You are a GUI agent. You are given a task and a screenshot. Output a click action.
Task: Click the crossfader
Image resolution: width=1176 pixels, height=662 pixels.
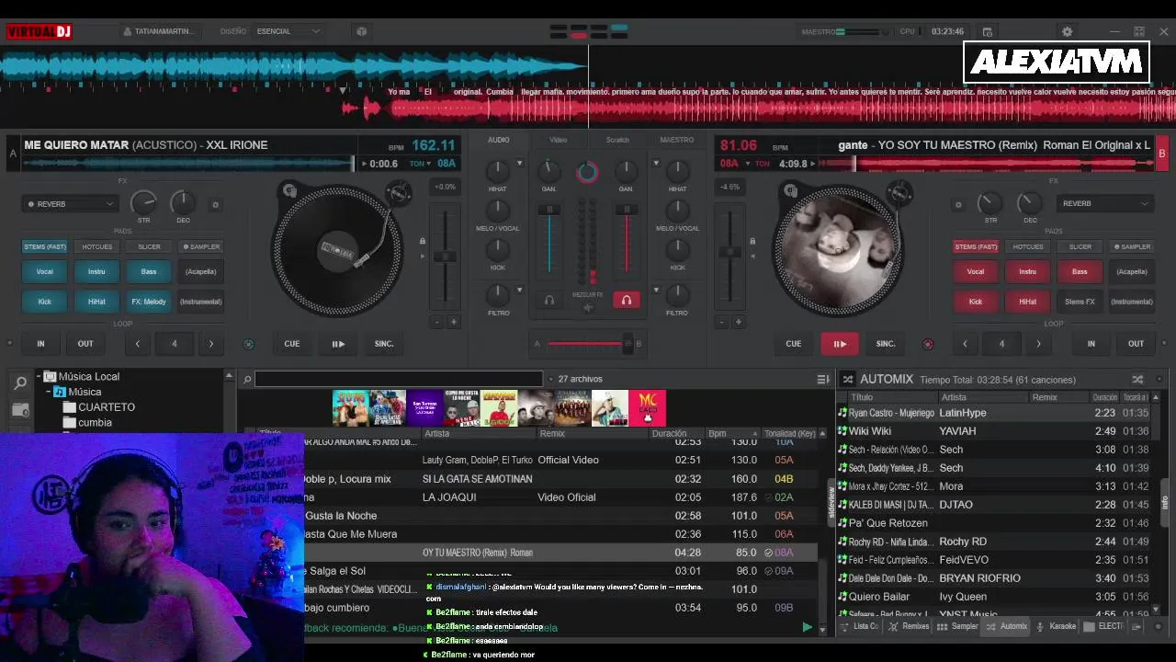588,344
